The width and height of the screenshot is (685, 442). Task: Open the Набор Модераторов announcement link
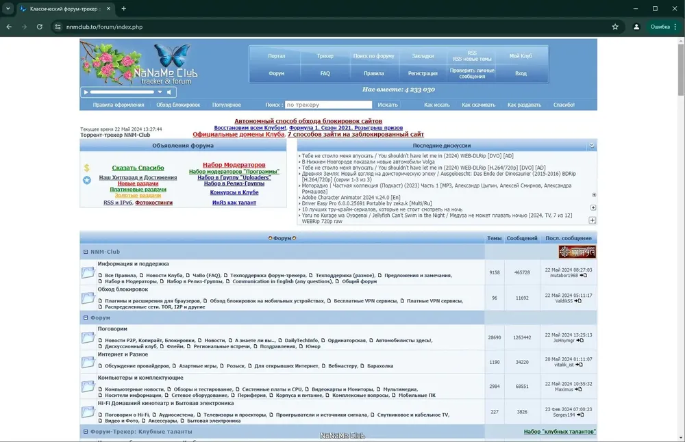pos(234,164)
